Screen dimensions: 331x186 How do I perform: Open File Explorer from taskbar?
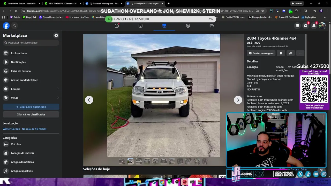click(x=139, y=182)
